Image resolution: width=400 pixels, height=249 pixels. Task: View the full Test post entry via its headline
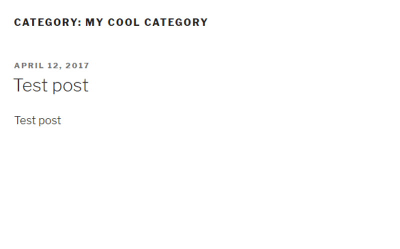click(51, 85)
